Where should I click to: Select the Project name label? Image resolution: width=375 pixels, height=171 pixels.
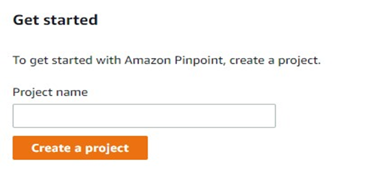tap(50, 92)
